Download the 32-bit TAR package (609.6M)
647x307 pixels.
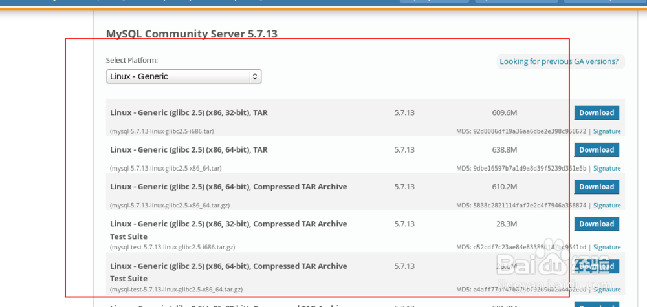coord(597,112)
